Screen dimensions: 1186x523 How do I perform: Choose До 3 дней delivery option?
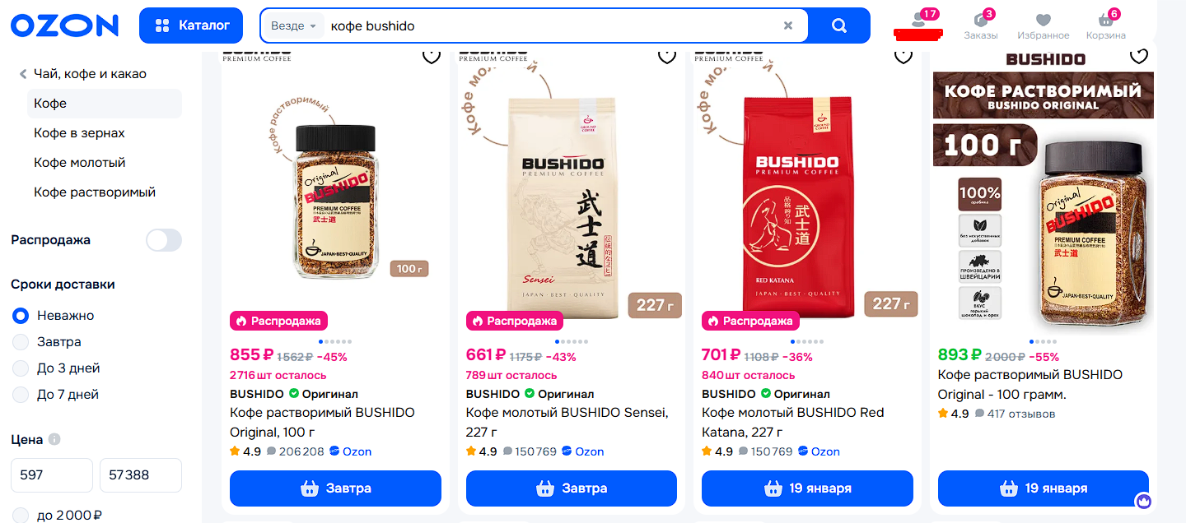coord(21,368)
